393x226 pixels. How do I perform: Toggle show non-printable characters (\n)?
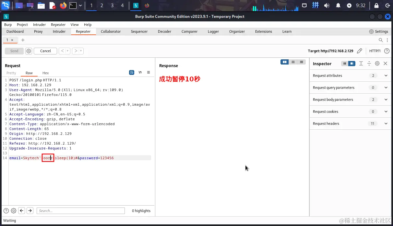(140, 72)
